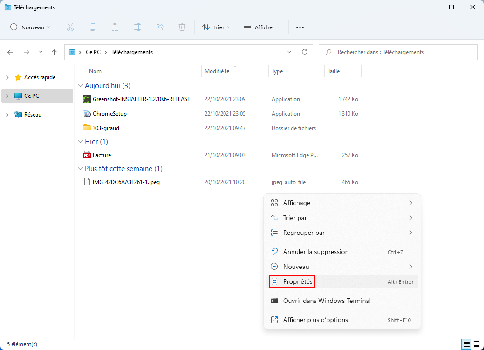Open recent locations dropdown arrow
The image size is (484, 350).
(x=41, y=52)
